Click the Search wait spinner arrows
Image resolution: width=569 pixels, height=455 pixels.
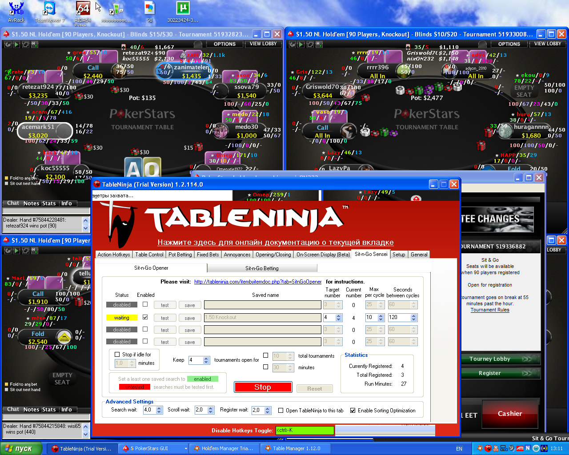pos(159,410)
